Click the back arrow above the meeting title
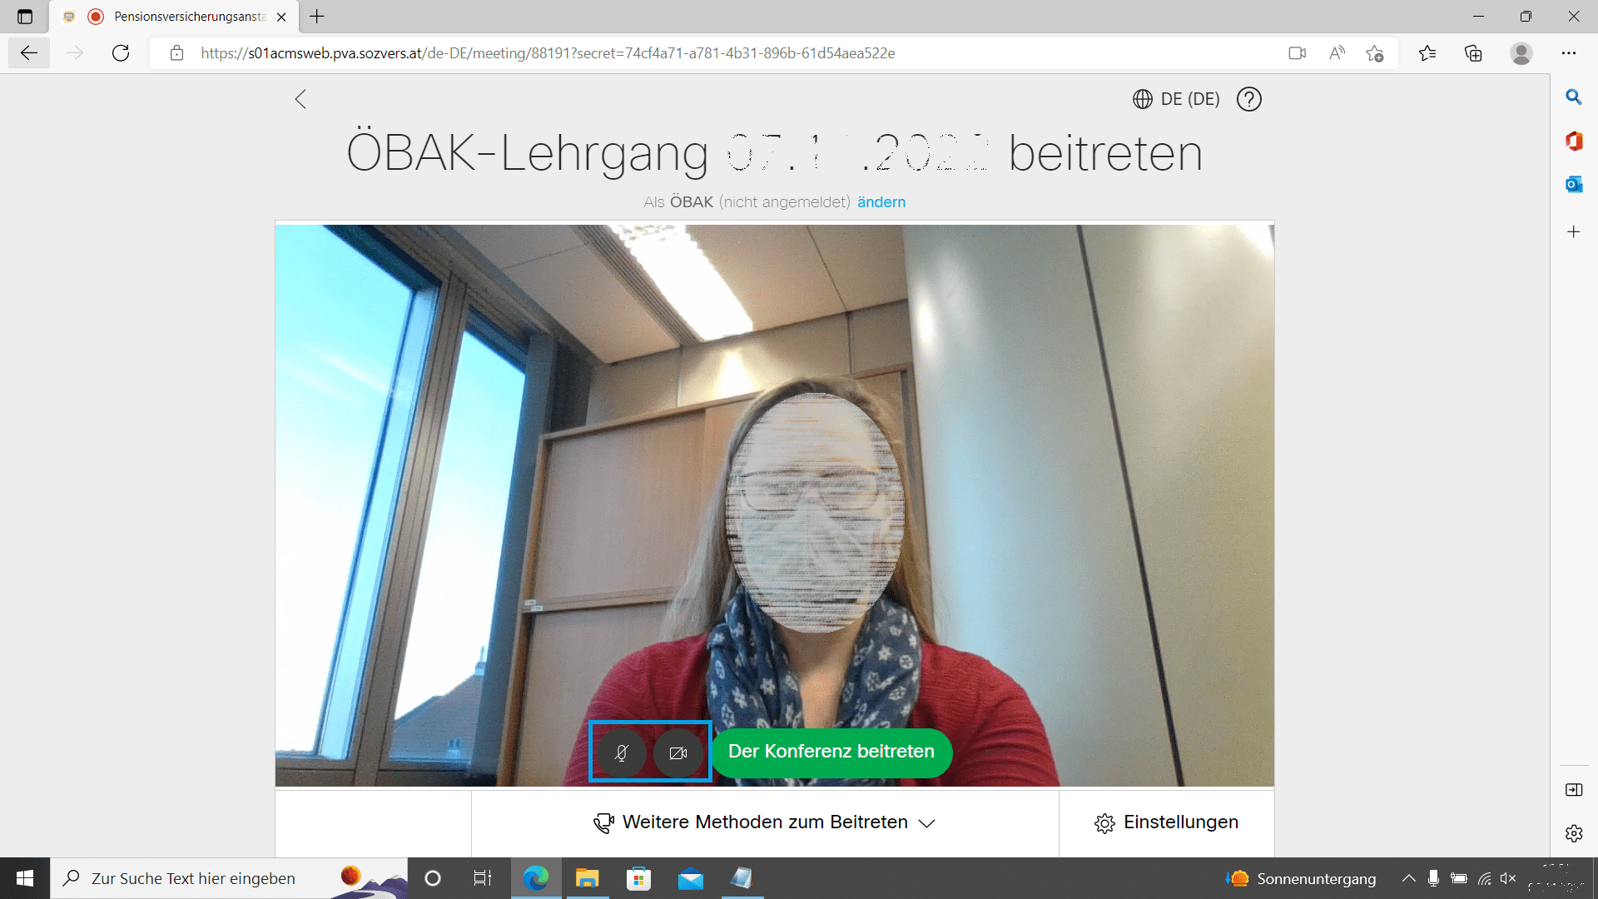The image size is (1598, 899). click(x=300, y=99)
